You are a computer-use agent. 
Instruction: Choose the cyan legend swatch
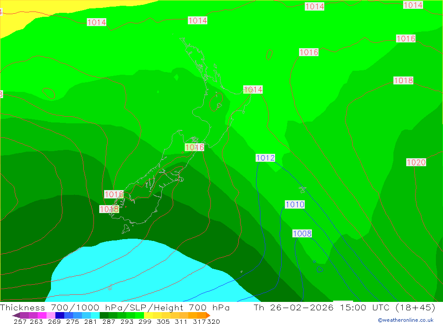(95, 315)
